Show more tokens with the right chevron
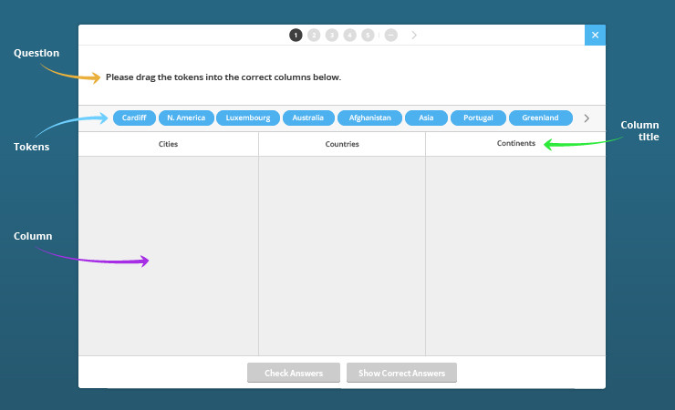The width and height of the screenshot is (675, 410). [587, 118]
